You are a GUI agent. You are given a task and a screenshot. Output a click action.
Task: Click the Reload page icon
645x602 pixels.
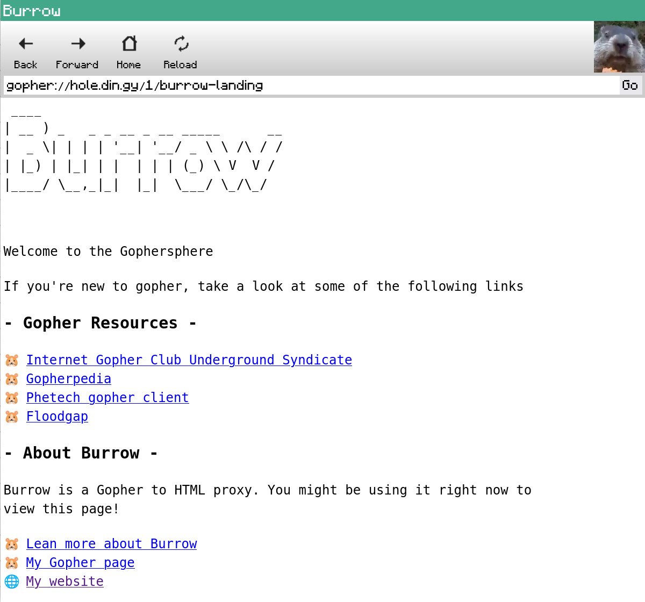coord(180,43)
